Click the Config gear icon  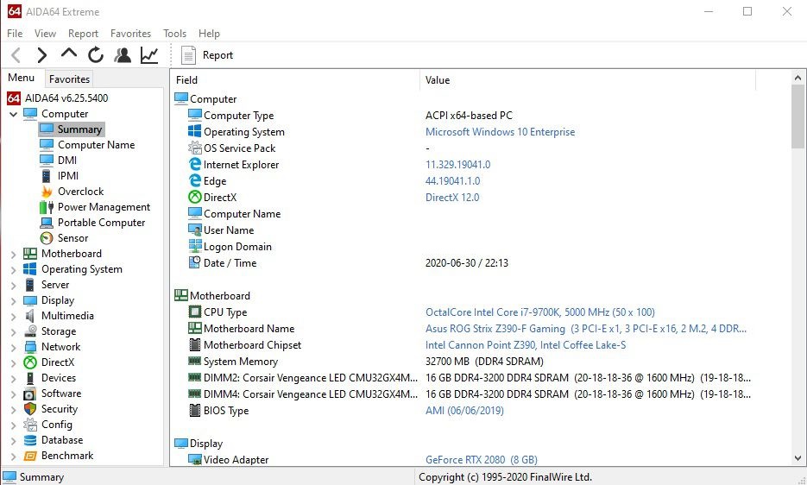30,425
